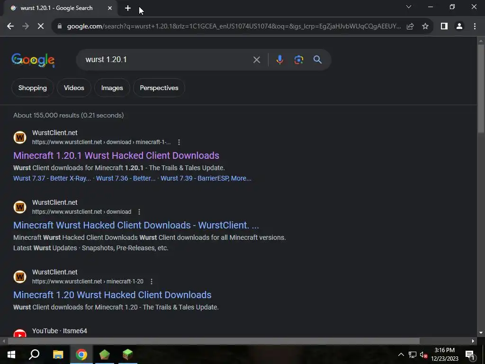Open File Explorer from taskbar
Image resolution: width=485 pixels, height=364 pixels.
tap(58, 355)
